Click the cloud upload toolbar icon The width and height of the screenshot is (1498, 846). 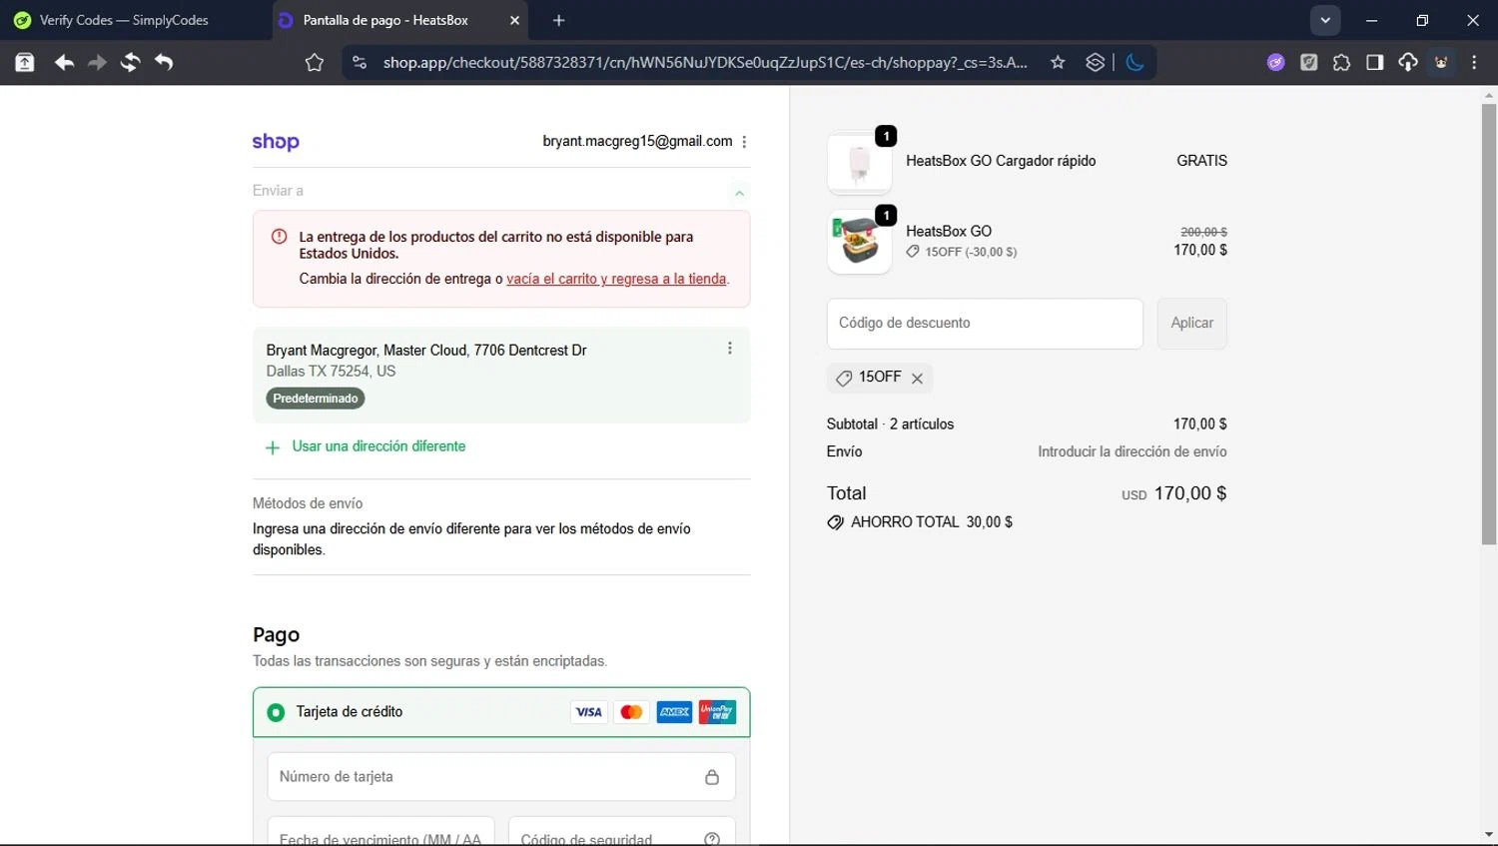click(x=1408, y=63)
